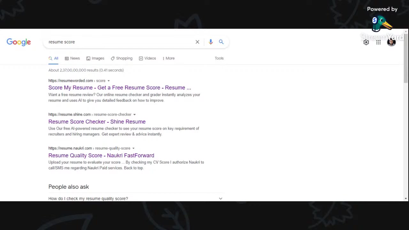
Task: Clear the search box with the X icon
Action: [197, 42]
